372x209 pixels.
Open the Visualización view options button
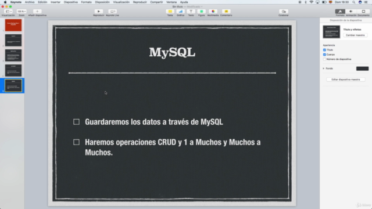coord(8,12)
